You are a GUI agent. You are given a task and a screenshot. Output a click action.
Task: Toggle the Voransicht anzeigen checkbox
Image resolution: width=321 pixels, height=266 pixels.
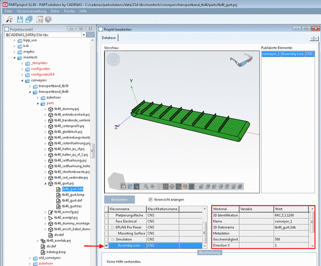(151, 199)
